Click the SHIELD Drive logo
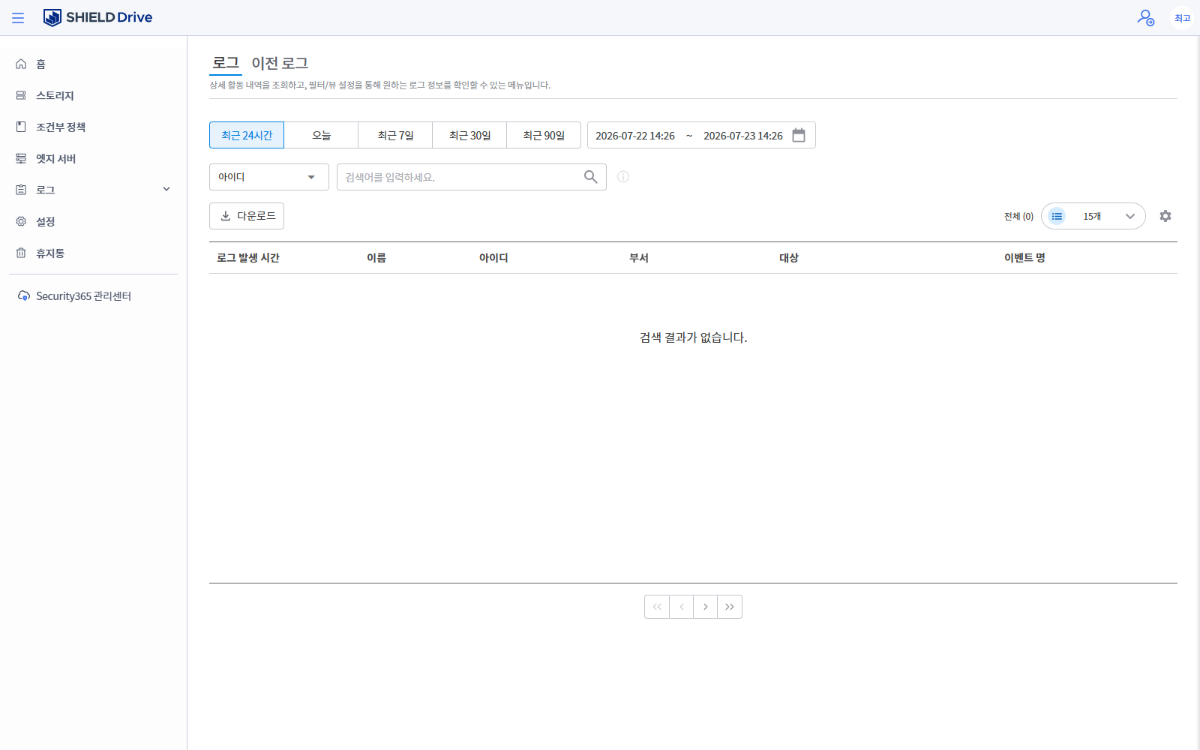 coord(97,17)
